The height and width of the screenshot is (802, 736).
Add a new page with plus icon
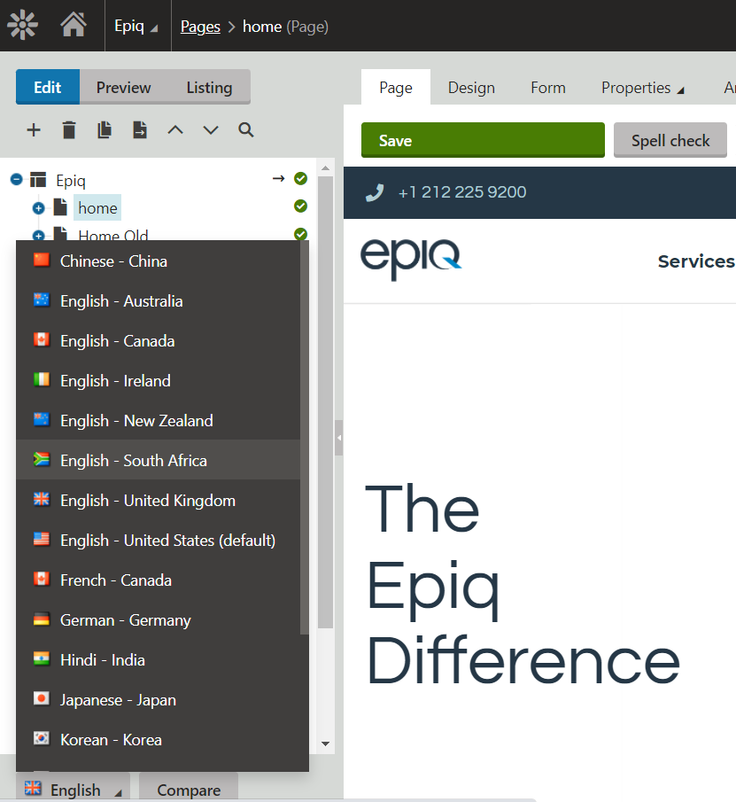pos(34,130)
